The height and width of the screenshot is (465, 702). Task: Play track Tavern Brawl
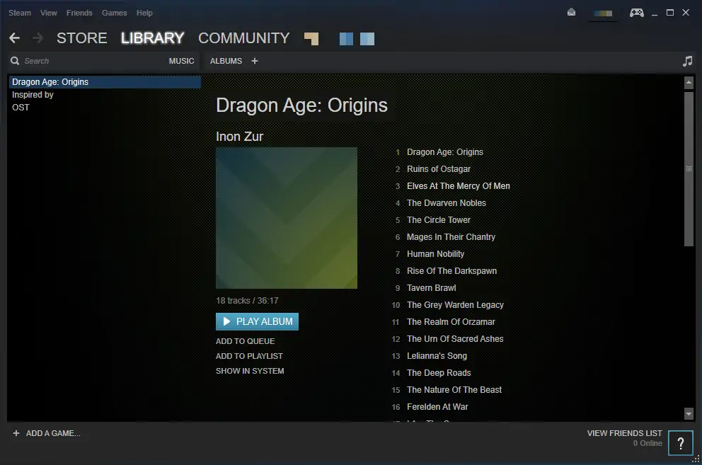pyautogui.click(x=432, y=288)
